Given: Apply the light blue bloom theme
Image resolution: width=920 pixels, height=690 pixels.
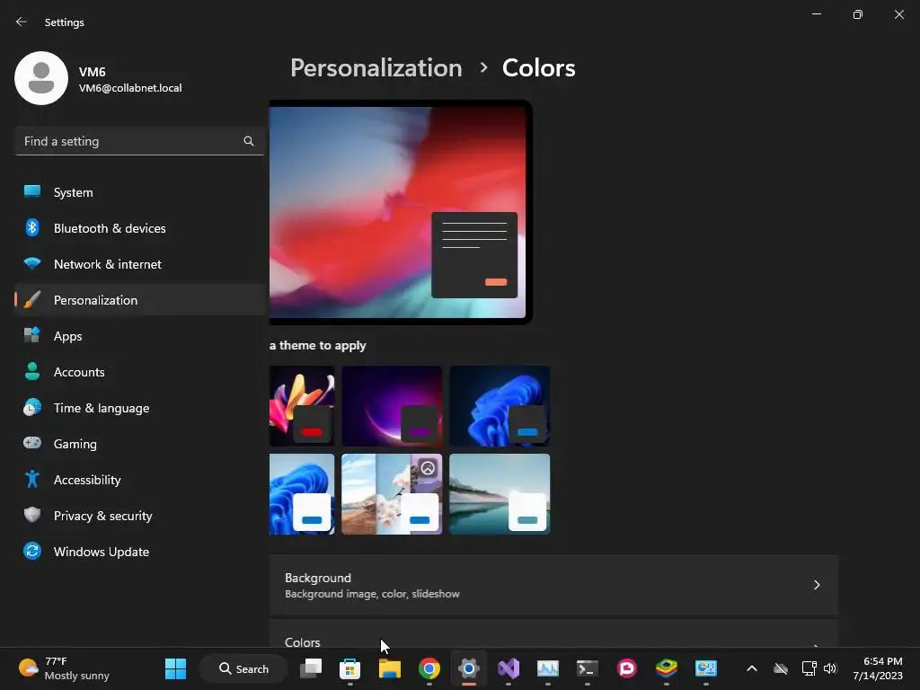Looking at the screenshot, I should pos(302,494).
